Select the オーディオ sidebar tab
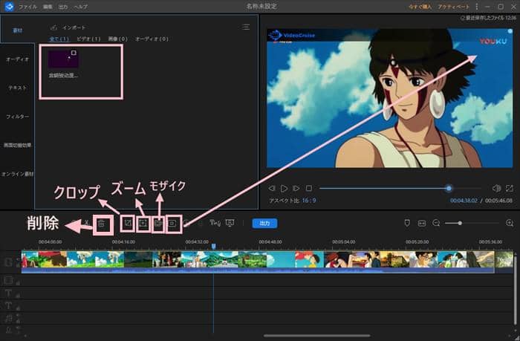Screen dimensions: 520x341 [x=17, y=59]
